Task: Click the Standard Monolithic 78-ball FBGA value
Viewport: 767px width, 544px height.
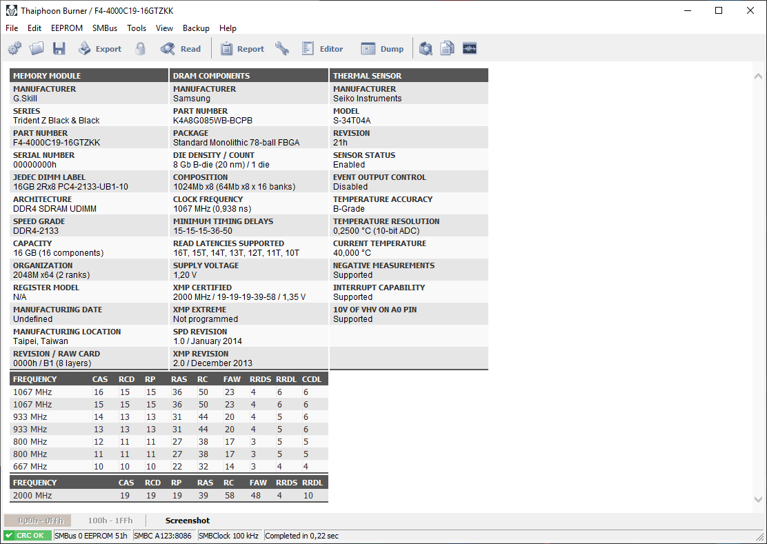Action: [x=237, y=143]
